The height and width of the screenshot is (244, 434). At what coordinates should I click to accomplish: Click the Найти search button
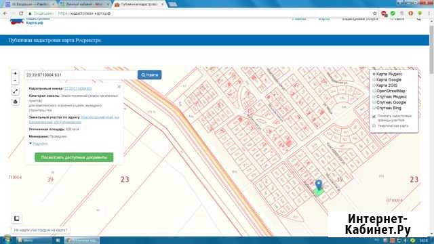point(149,75)
